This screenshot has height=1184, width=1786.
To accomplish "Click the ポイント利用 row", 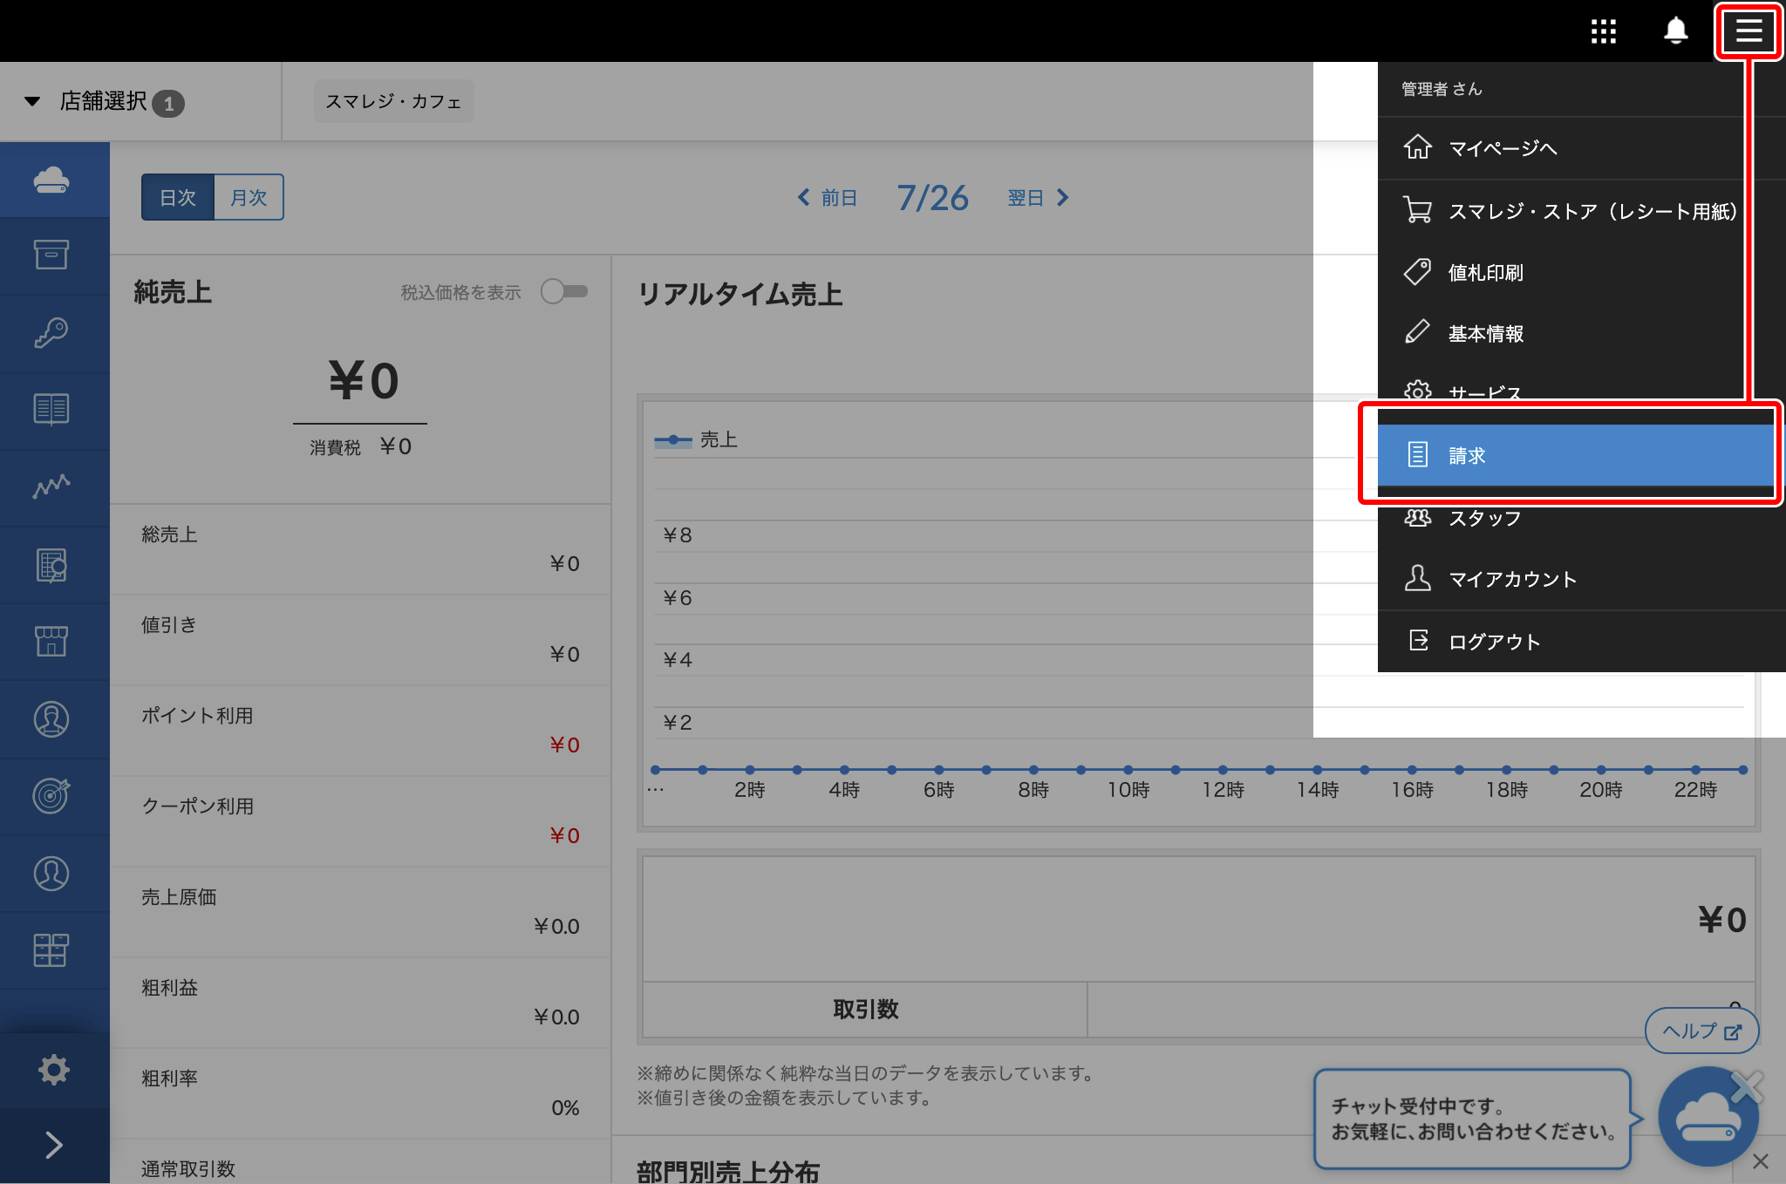I will [360, 731].
